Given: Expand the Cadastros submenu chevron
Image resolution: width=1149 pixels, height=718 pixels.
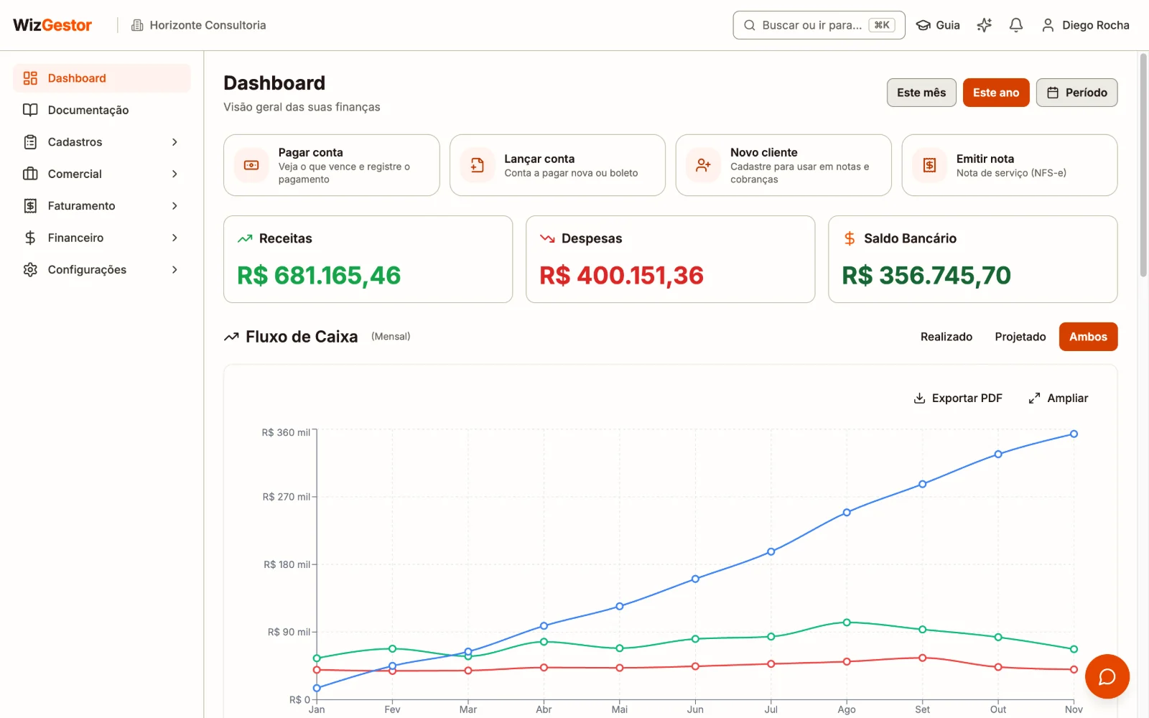Looking at the screenshot, I should point(175,142).
